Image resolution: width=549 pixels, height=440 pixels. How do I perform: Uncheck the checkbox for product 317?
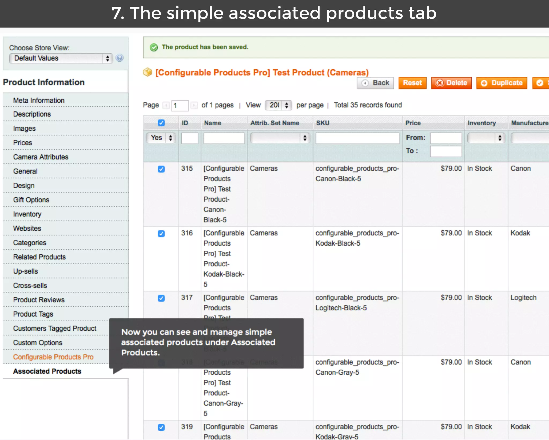click(x=161, y=298)
